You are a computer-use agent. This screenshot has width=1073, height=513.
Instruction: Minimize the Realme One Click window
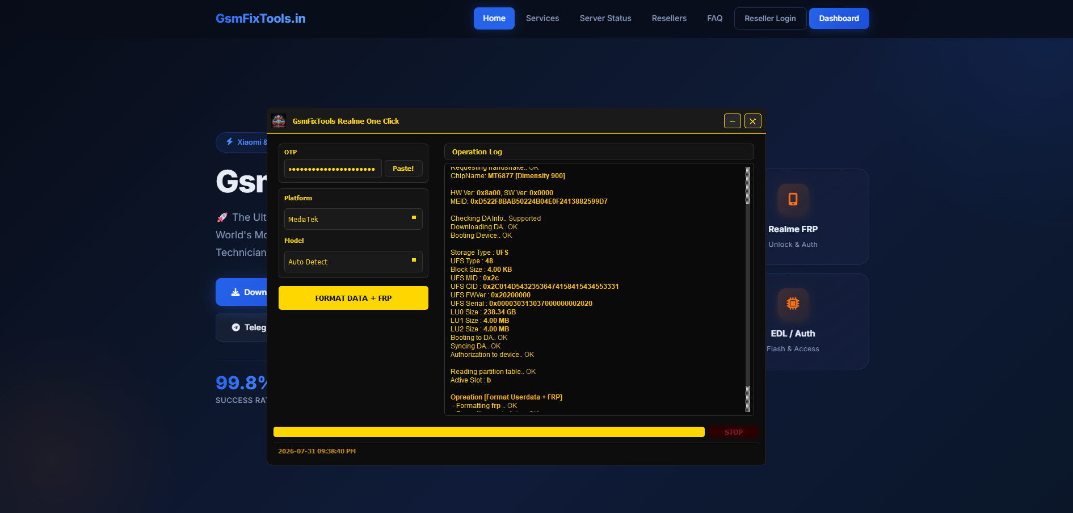(x=733, y=121)
